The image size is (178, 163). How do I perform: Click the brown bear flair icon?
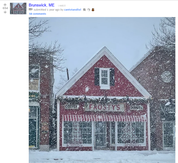93,10
